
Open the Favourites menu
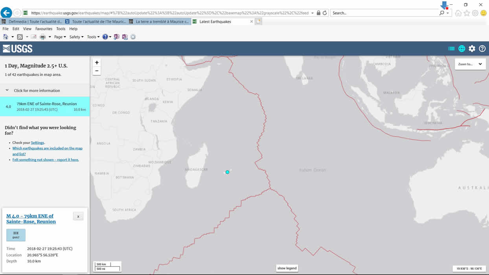[44, 29]
